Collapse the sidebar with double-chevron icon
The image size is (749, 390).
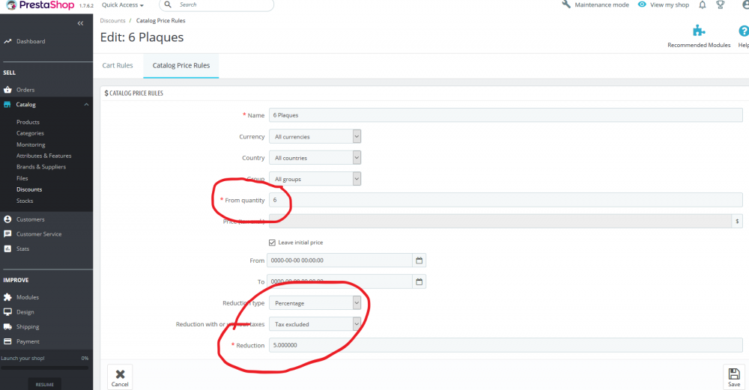click(80, 23)
